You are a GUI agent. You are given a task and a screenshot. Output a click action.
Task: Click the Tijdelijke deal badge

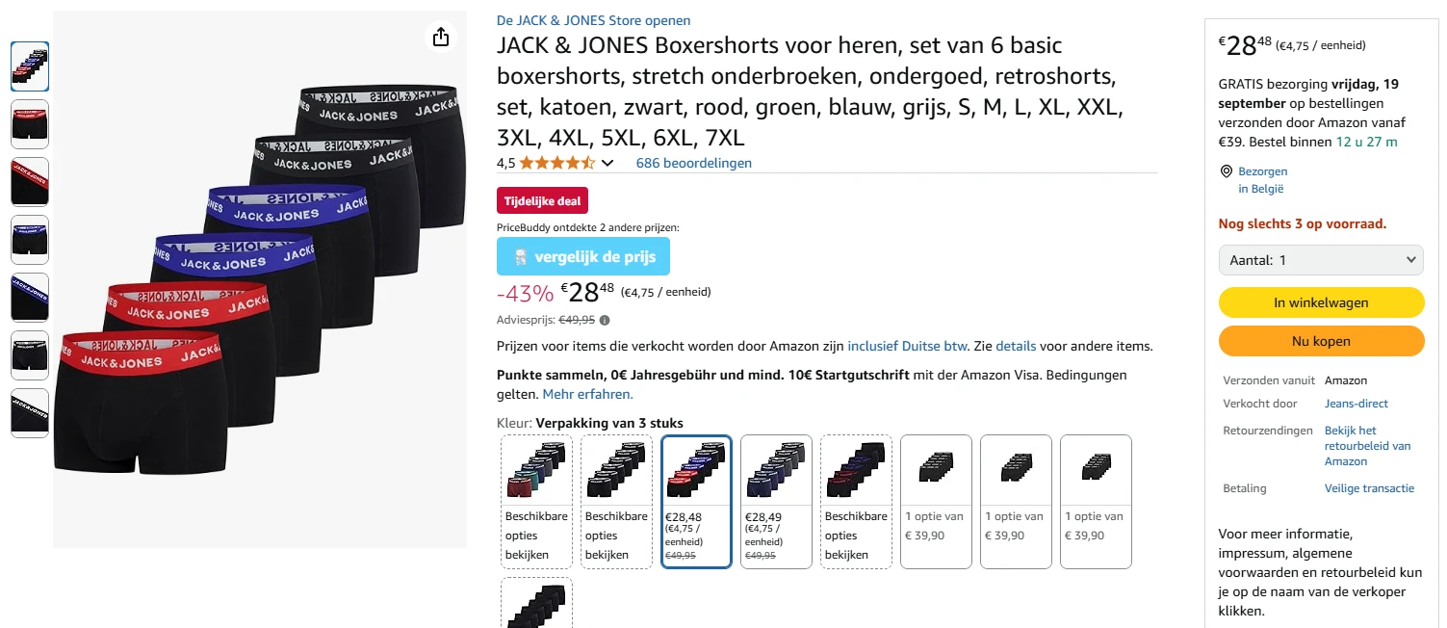(x=542, y=200)
